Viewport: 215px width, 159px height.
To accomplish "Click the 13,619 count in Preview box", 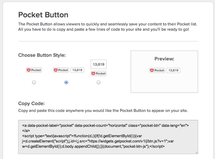I will (173, 70).
